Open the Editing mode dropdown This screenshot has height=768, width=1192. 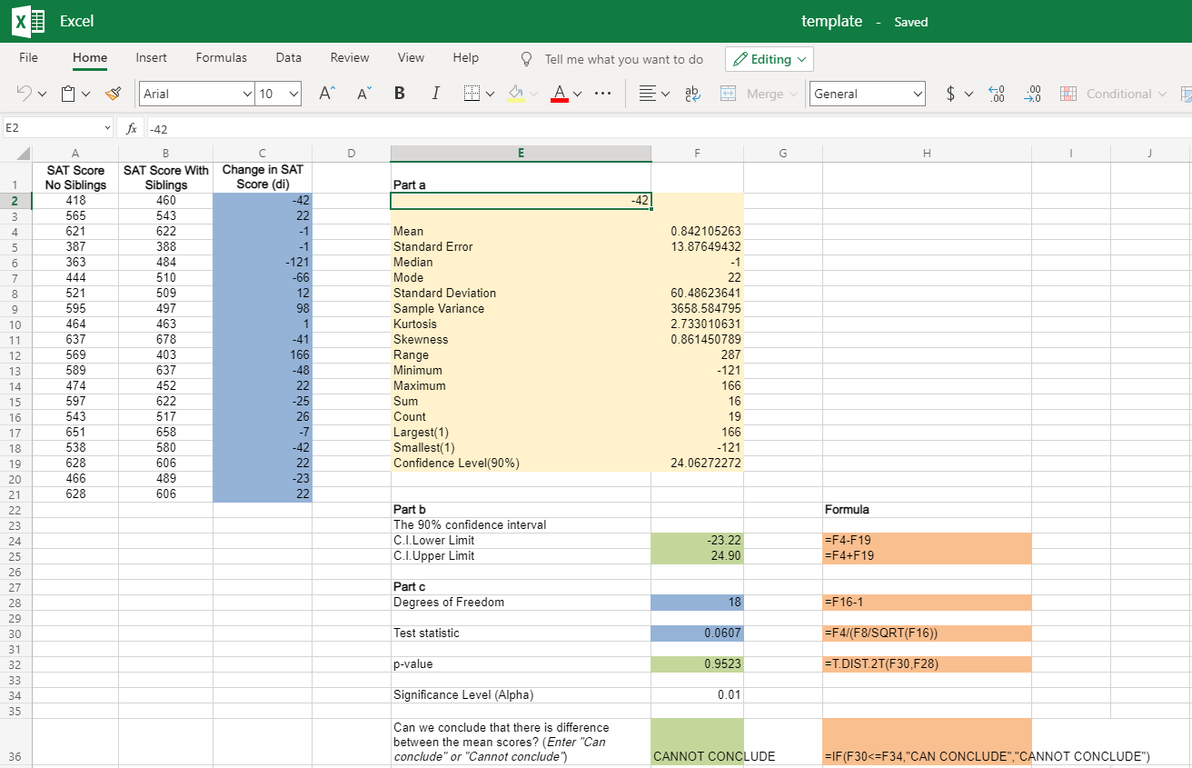tap(769, 58)
